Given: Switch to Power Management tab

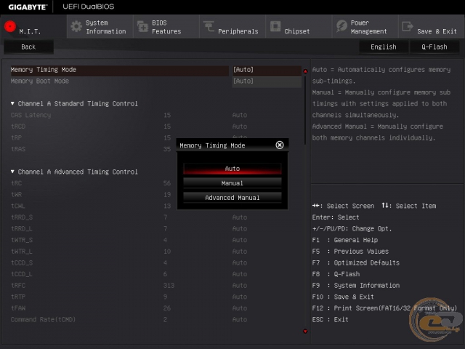Looking at the screenshot, I should click(365, 27).
